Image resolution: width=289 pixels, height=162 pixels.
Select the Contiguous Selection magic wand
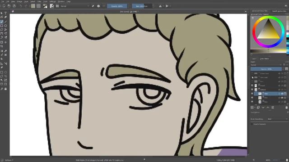pos(2,80)
